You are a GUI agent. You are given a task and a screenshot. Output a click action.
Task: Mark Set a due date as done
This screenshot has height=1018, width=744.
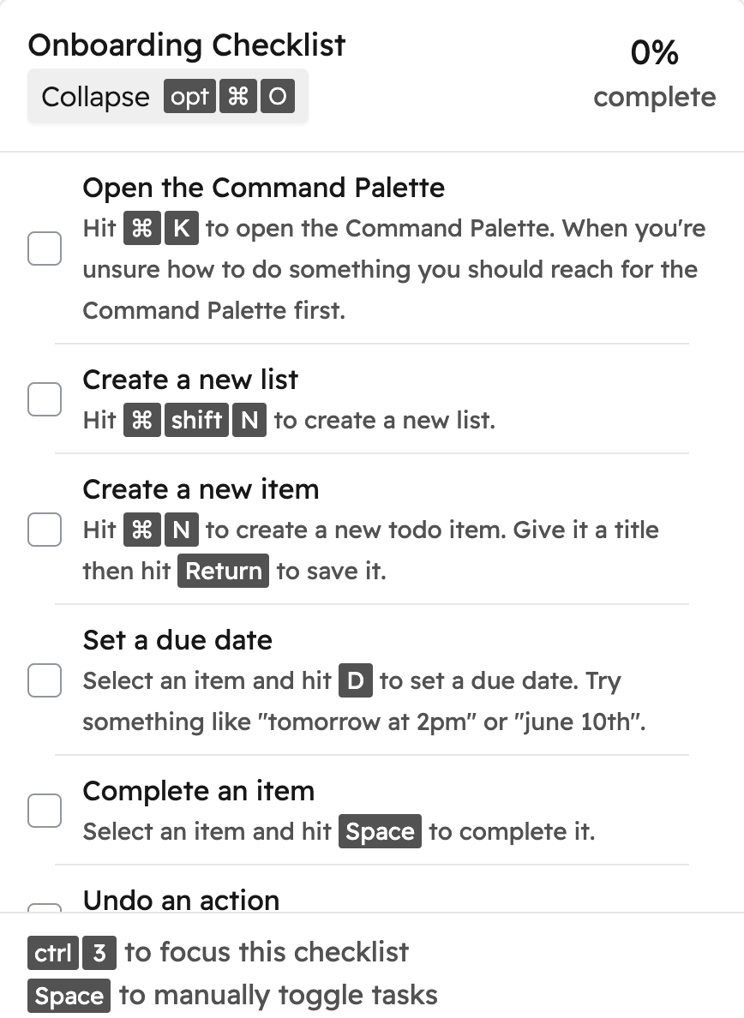pos(45,680)
